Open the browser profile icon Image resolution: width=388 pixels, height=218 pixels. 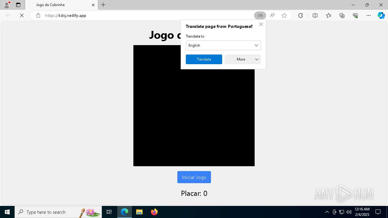[7, 5]
